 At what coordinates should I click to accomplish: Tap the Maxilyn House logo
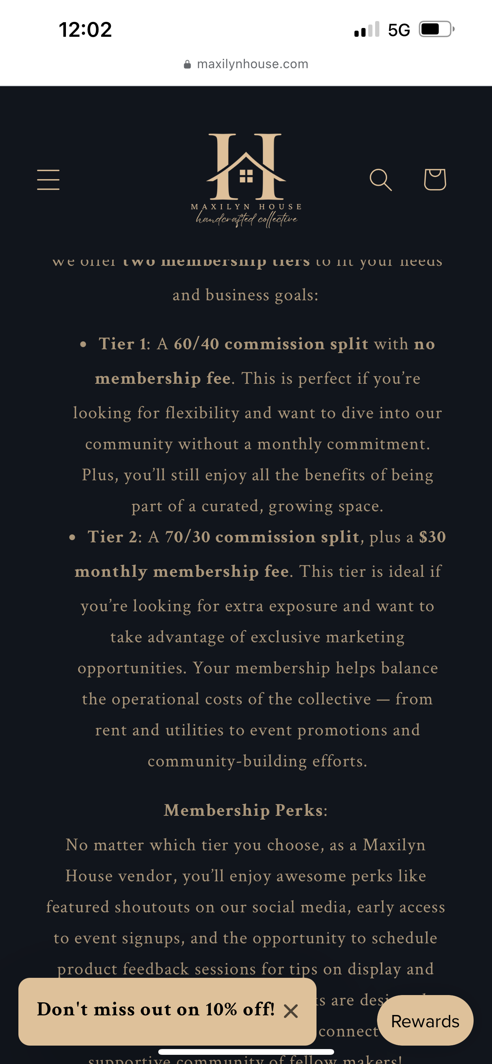(x=246, y=180)
